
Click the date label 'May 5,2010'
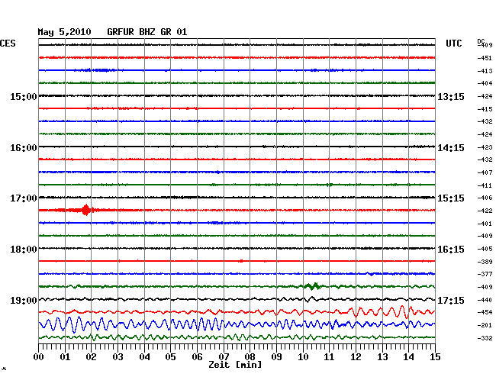tap(64, 32)
